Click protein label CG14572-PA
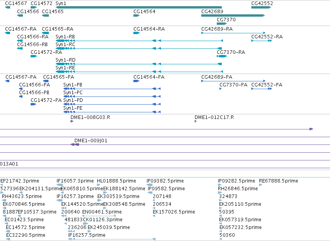The image size is (330, 241). click(46, 100)
